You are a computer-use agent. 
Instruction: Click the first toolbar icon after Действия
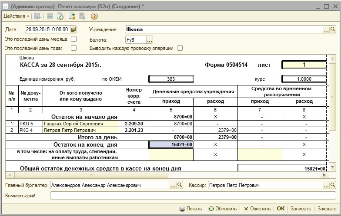(x=38, y=16)
